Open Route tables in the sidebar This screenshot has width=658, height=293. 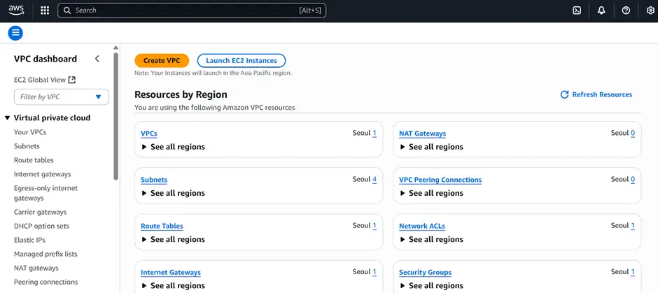coord(34,160)
